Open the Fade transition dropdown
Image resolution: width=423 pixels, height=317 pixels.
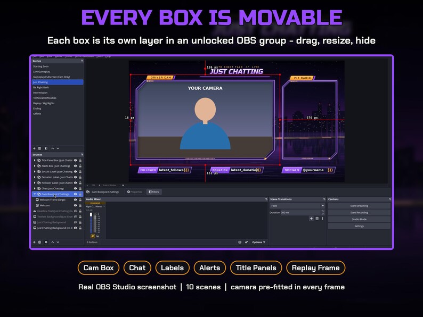[x=297, y=206]
